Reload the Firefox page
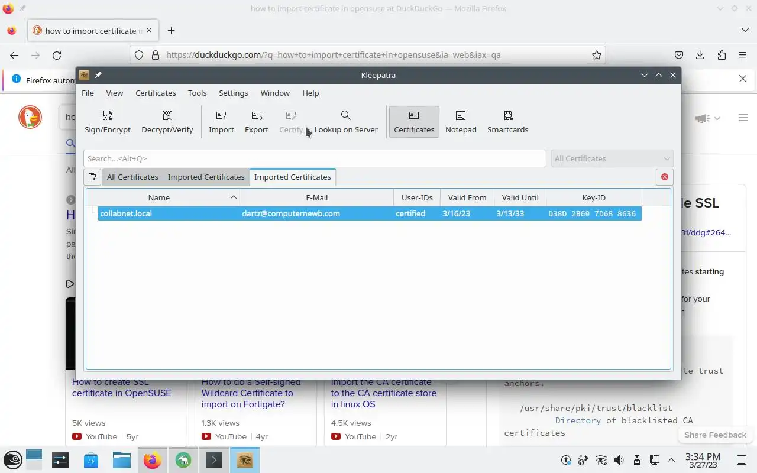Screen dimensions: 757x473 point(57,55)
